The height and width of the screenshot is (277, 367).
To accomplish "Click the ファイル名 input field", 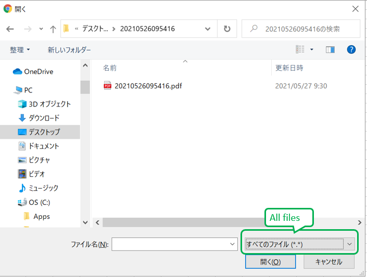I will coord(174,244).
